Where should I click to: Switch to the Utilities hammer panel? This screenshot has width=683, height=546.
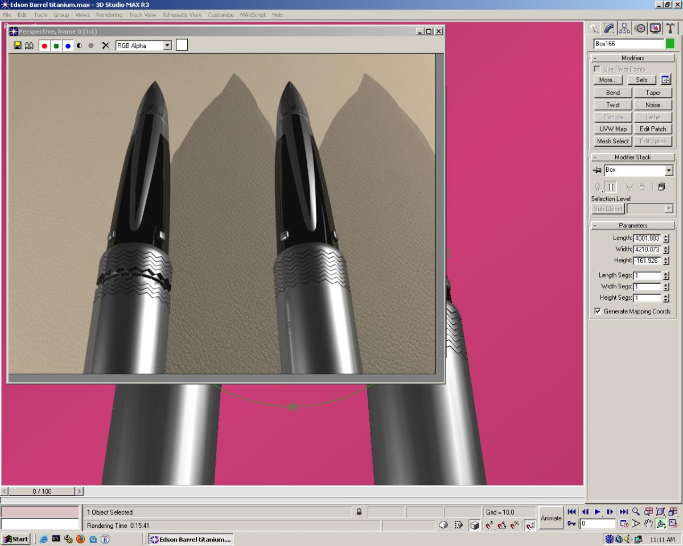(x=670, y=28)
